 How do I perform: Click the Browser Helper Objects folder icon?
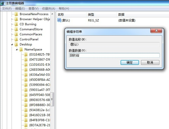[16, 19]
